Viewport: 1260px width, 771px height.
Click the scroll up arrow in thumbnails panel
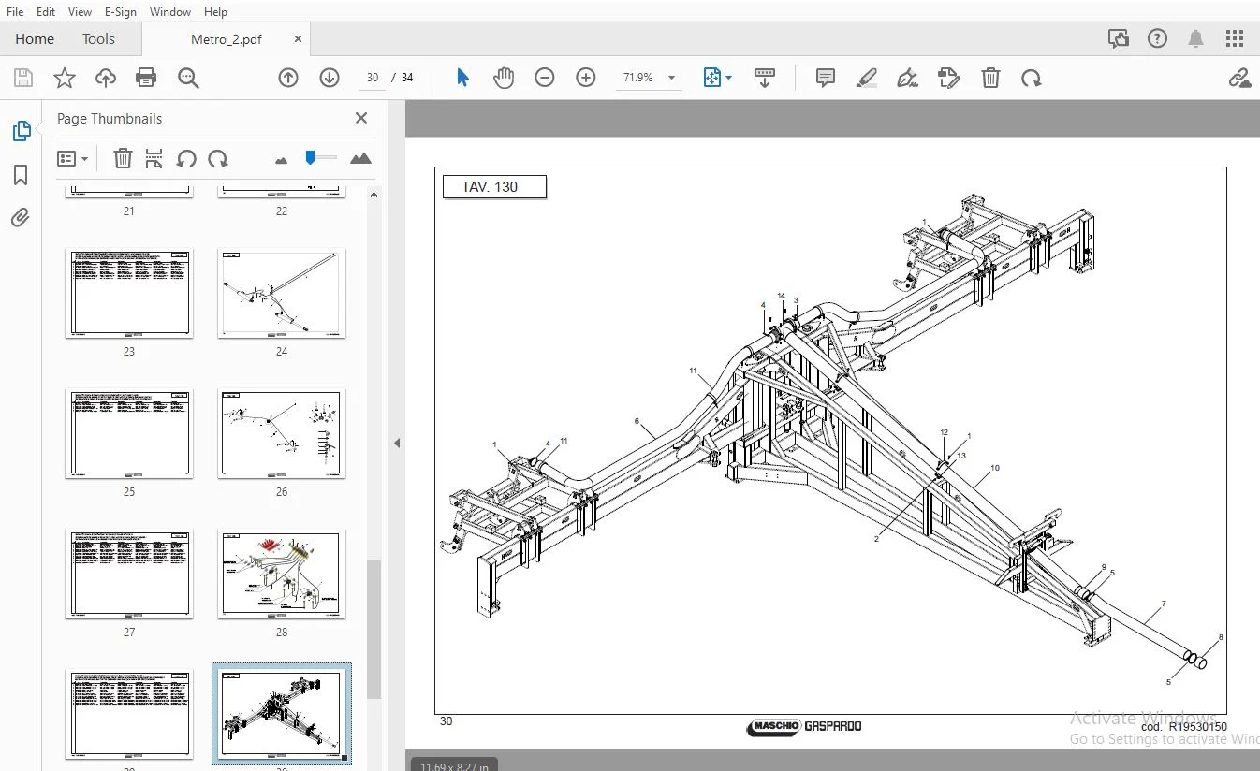[x=374, y=196]
